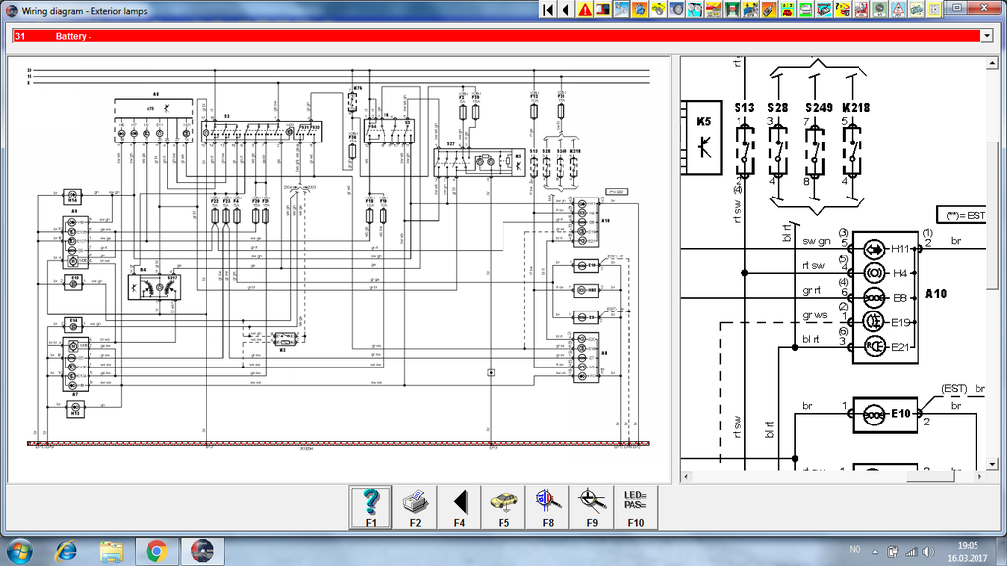This screenshot has height=566, width=1007.
Task: Print the diagram with the F2 printer button
Action: 415,507
